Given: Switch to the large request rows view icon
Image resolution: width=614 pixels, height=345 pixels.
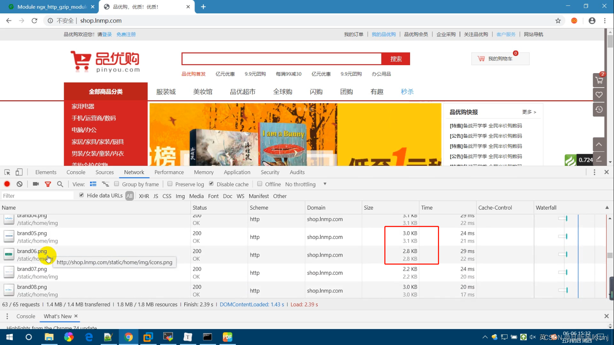Looking at the screenshot, I should click(93, 184).
